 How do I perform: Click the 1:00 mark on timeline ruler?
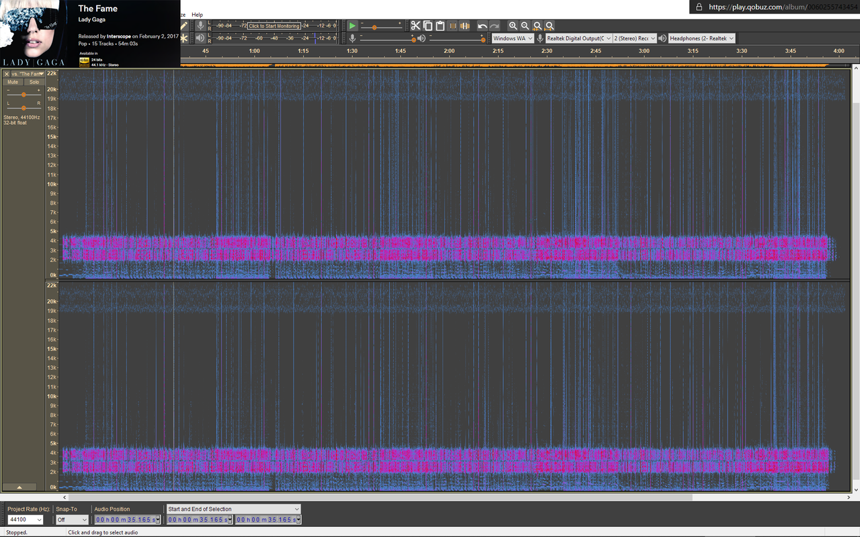255,51
